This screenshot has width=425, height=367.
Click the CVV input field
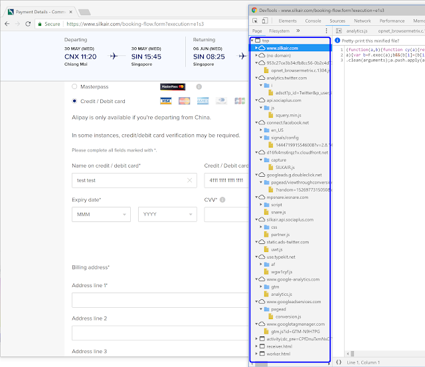coord(226,215)
